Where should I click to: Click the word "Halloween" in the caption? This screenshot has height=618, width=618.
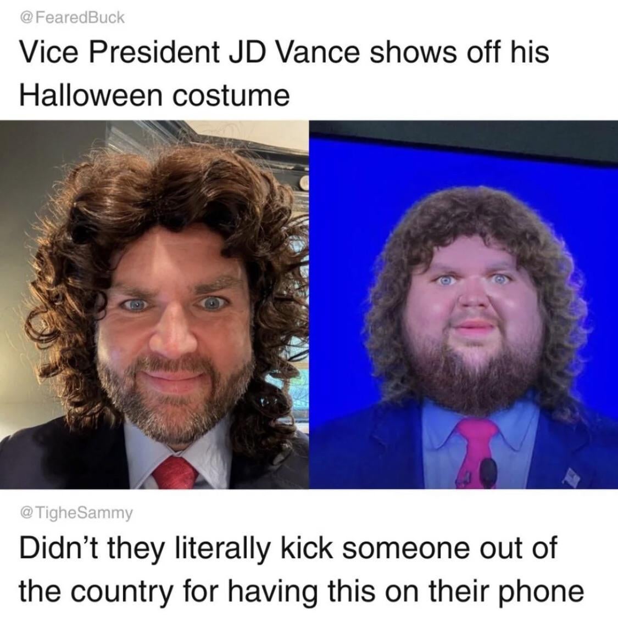pos(92,96)
